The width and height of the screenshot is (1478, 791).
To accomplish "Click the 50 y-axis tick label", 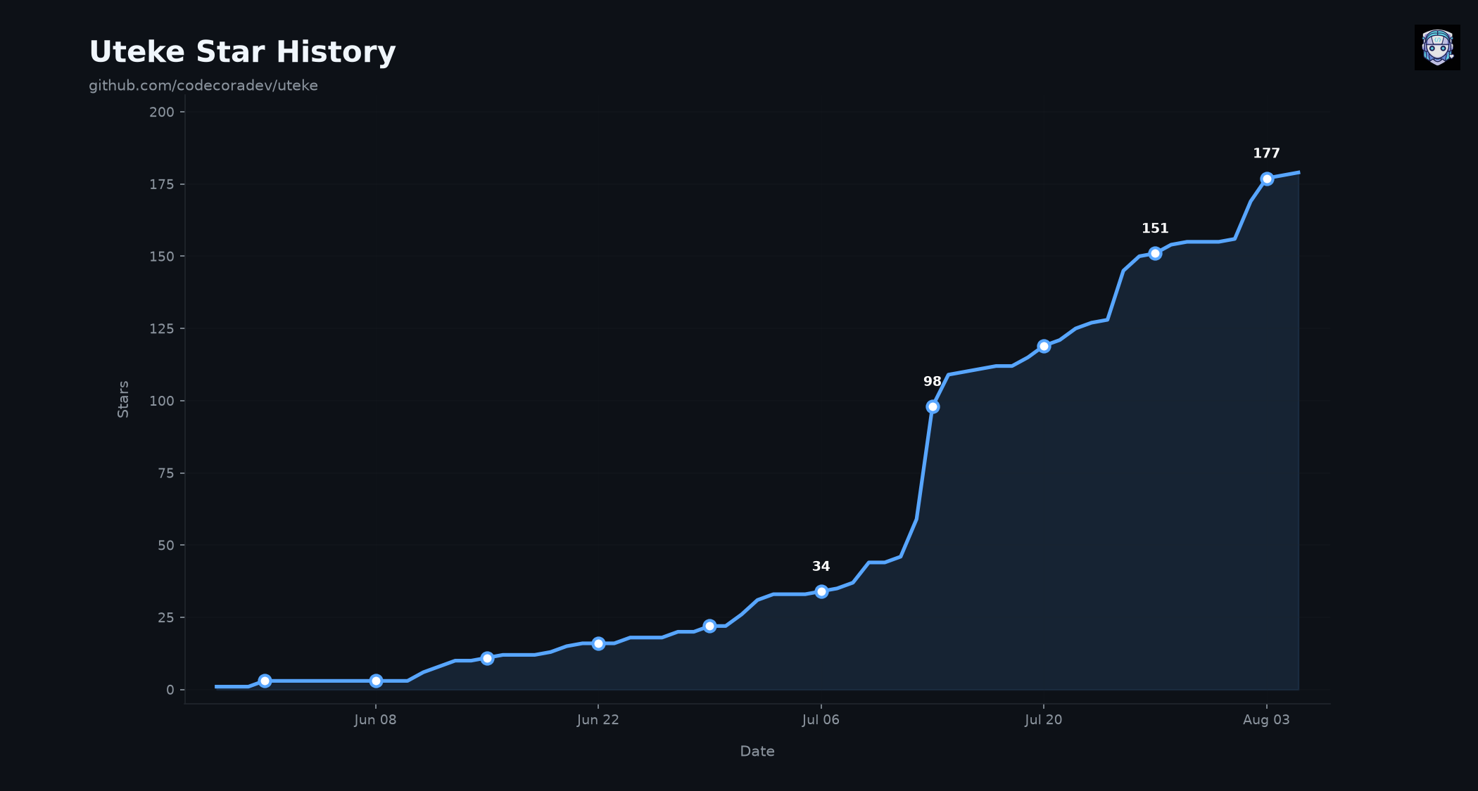I will point(166,545).
